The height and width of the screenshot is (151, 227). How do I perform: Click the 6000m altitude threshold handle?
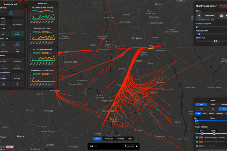214,134
